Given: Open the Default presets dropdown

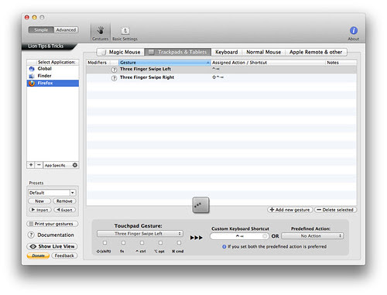Looking at the screenshot, I should point(52,193).
